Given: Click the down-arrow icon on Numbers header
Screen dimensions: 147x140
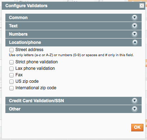Looking at the screenshot, I should coord(134,34).
